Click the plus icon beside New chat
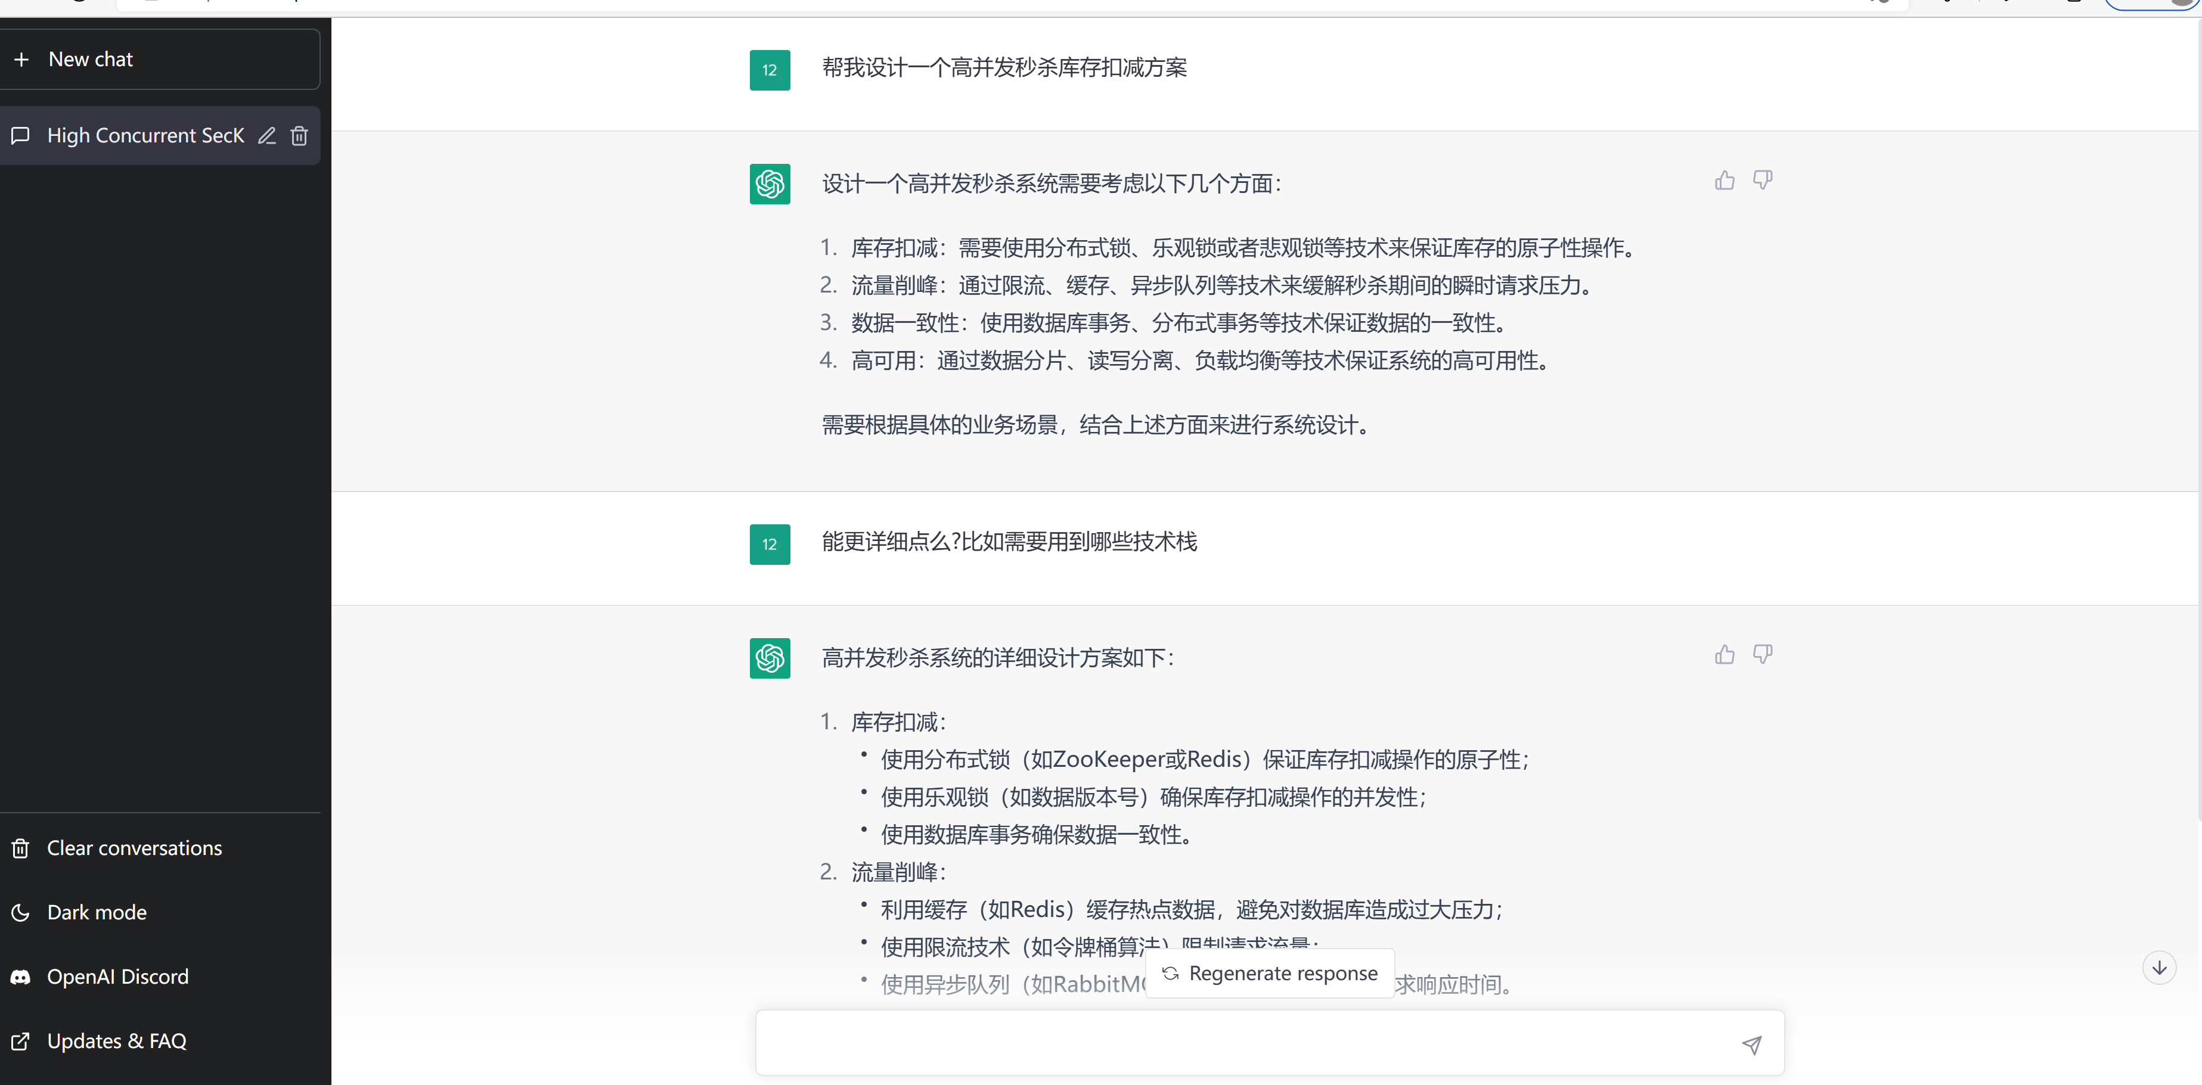This screenshot has width=2202, height=1085. click(21, 60)
